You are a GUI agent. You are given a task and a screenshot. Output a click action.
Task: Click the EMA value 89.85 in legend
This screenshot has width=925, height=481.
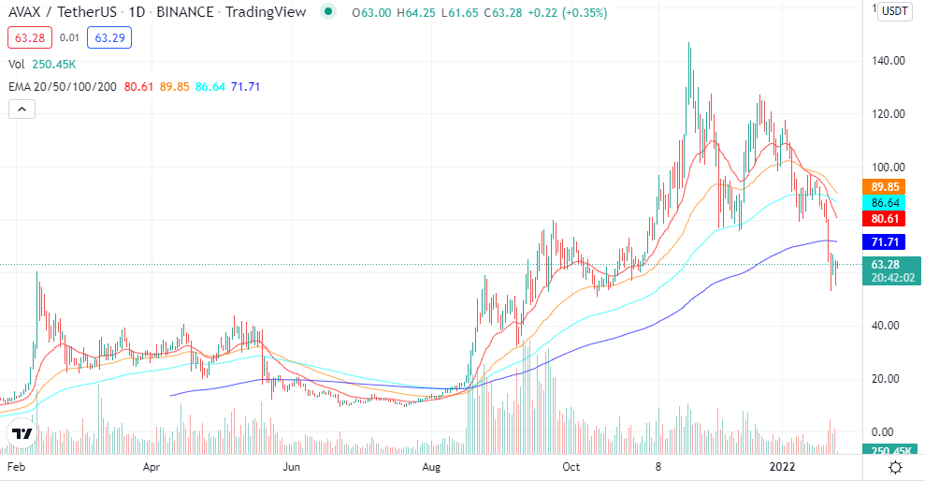175,87
